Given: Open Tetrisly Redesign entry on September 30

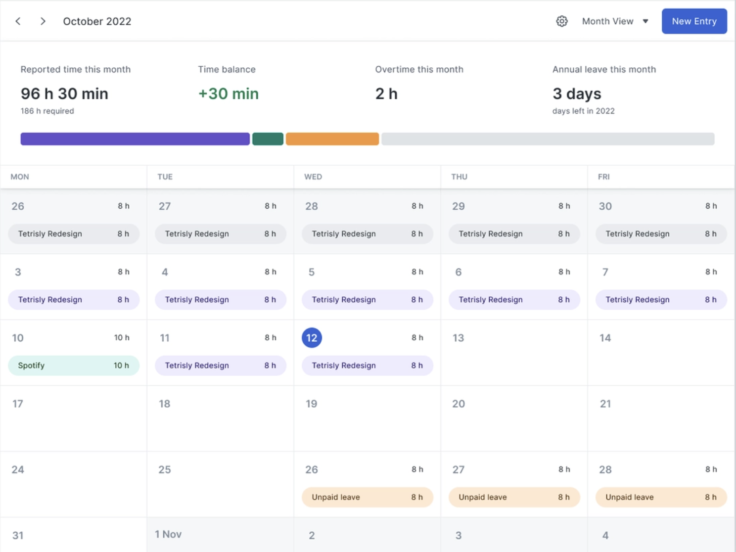Looking at the screenshot, I should pyautogui.click(x=661, y=234).
